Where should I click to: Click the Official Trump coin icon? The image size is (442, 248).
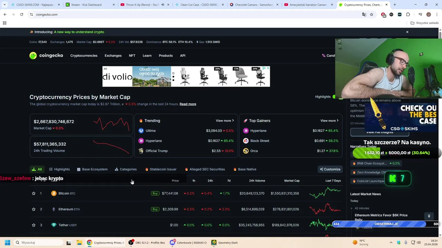click(x=141, y=151)
